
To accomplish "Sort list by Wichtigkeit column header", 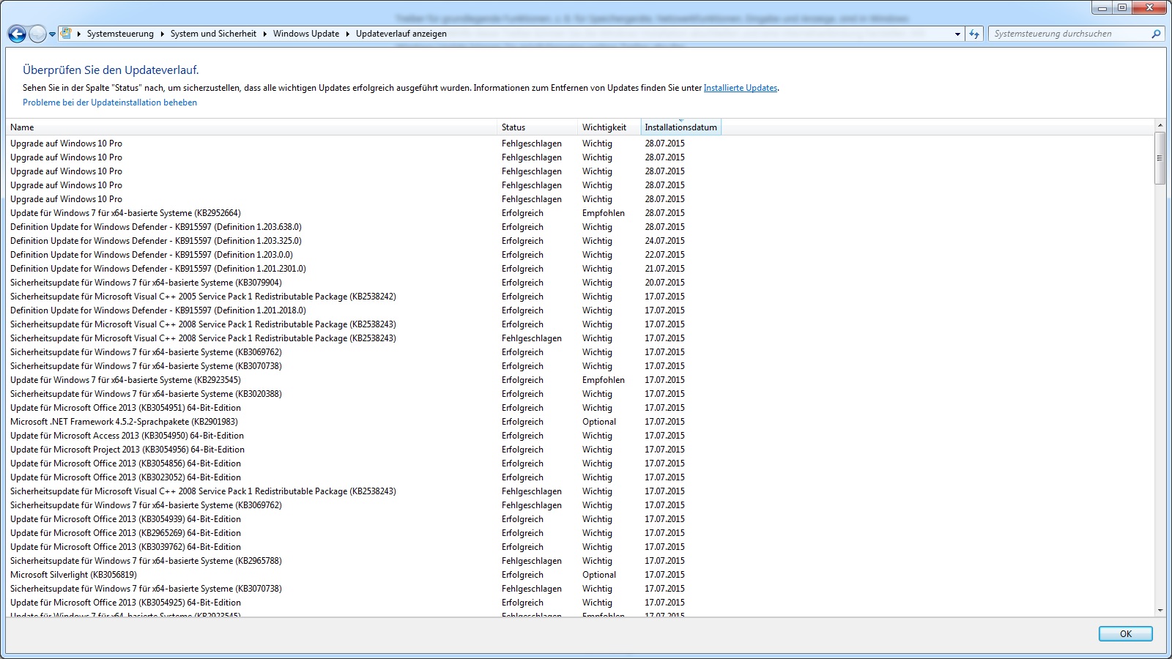I will pos(609,127).
